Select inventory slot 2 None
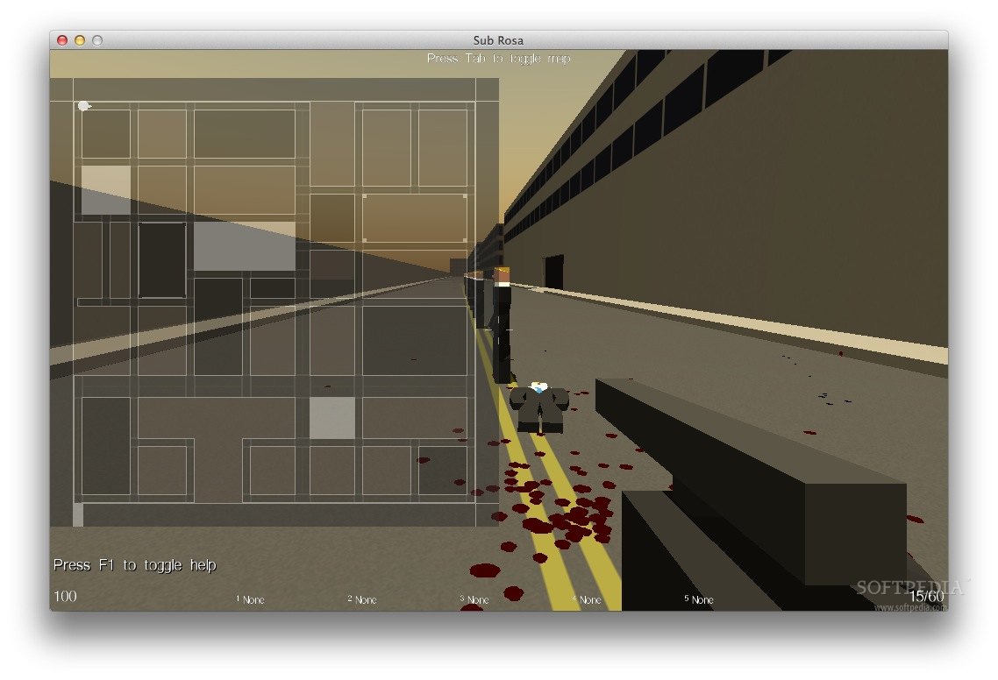 coord(362,599)
